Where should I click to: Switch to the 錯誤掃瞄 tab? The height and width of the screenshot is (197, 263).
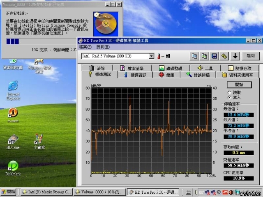coord(198,75)
